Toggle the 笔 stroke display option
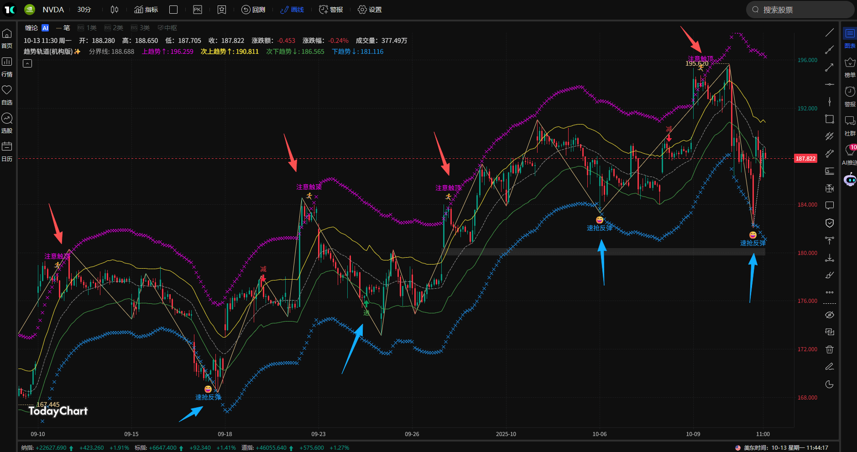857x452 pixels. [x=63, y=28]
